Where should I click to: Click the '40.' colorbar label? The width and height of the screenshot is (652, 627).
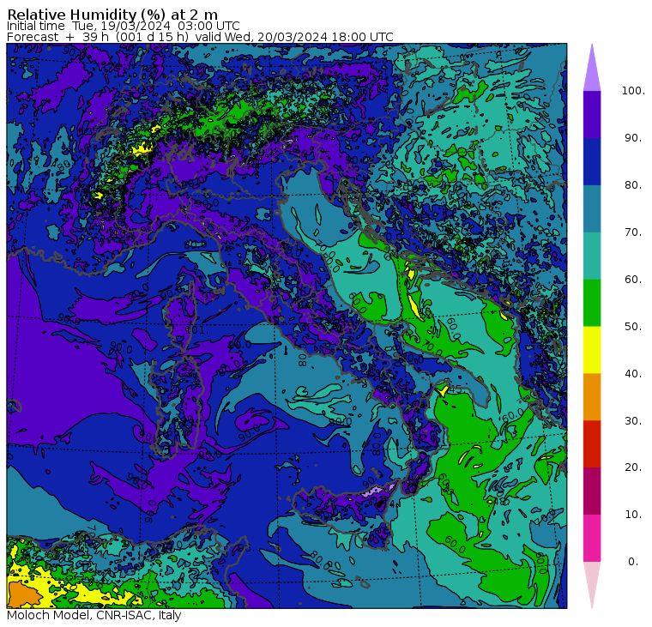[x=633, y=374]
